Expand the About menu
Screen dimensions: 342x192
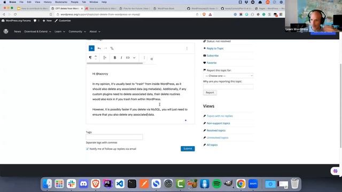95,31
